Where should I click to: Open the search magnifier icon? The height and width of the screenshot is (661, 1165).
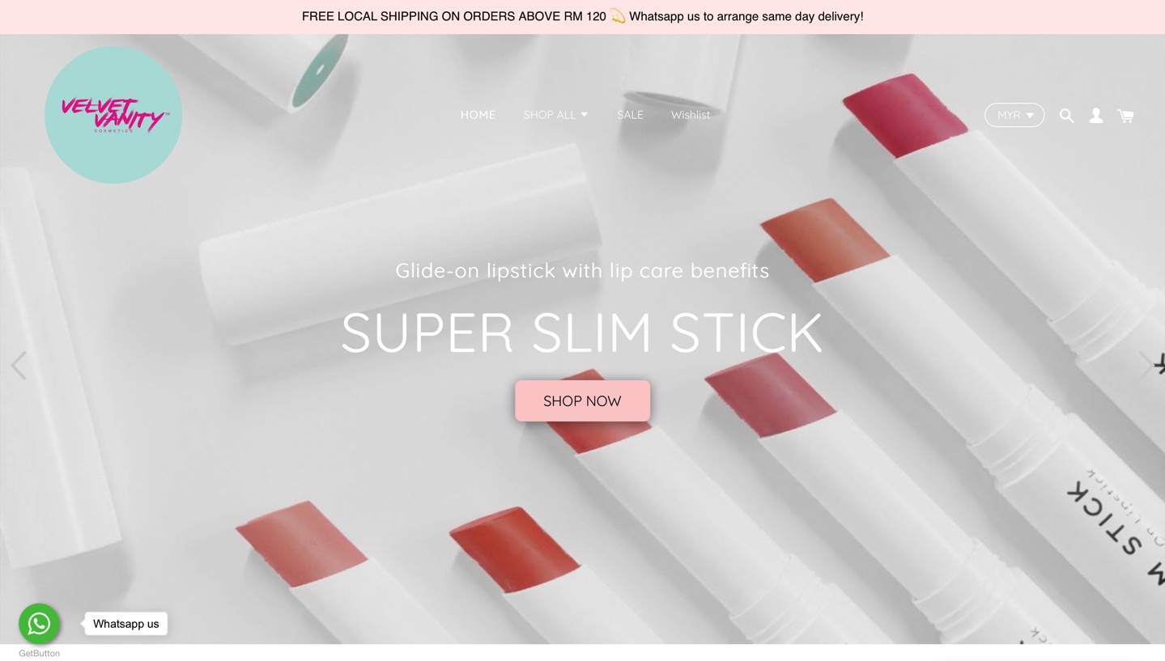[1066, 116]
